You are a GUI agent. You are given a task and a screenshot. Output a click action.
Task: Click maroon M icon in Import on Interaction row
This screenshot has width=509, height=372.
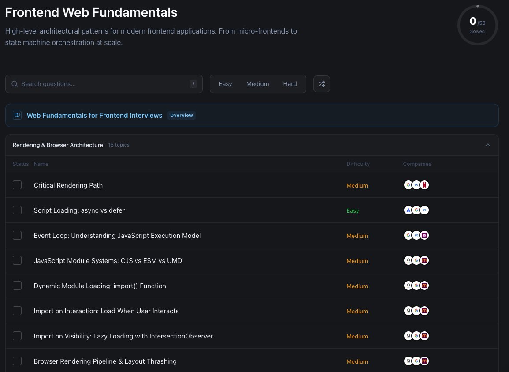click(424, 311)
